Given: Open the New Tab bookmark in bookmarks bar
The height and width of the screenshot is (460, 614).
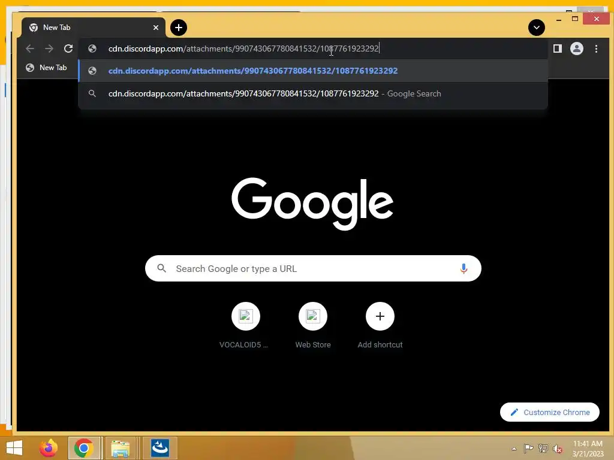Looking at the screenshot, I should [46, 68].
